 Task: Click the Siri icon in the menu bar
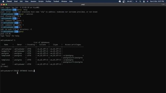pyautogui.click(x=148, y=1)
